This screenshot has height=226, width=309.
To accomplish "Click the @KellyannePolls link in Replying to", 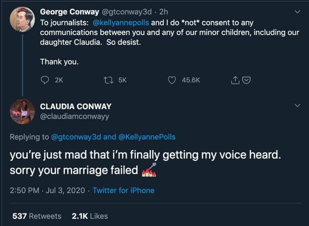I will (x=147, y=137).
